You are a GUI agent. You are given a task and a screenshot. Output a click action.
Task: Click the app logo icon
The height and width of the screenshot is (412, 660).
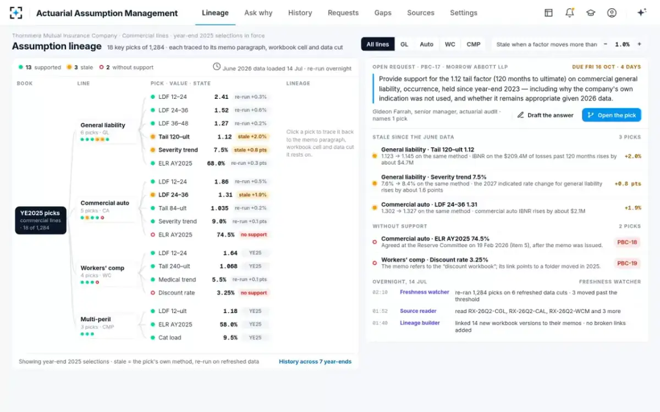tap(16, 13)
